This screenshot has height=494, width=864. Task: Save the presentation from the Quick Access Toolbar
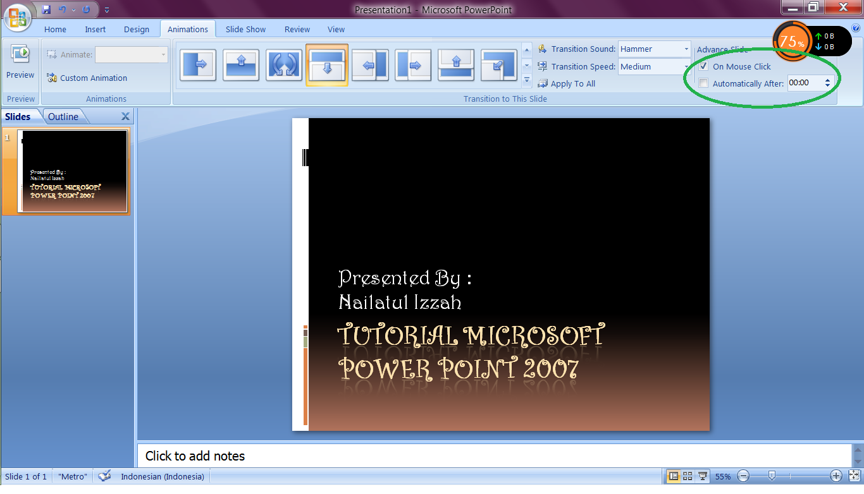coord(46,9)
